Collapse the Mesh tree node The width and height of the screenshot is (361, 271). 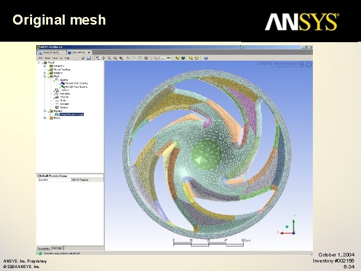(45, 76)
